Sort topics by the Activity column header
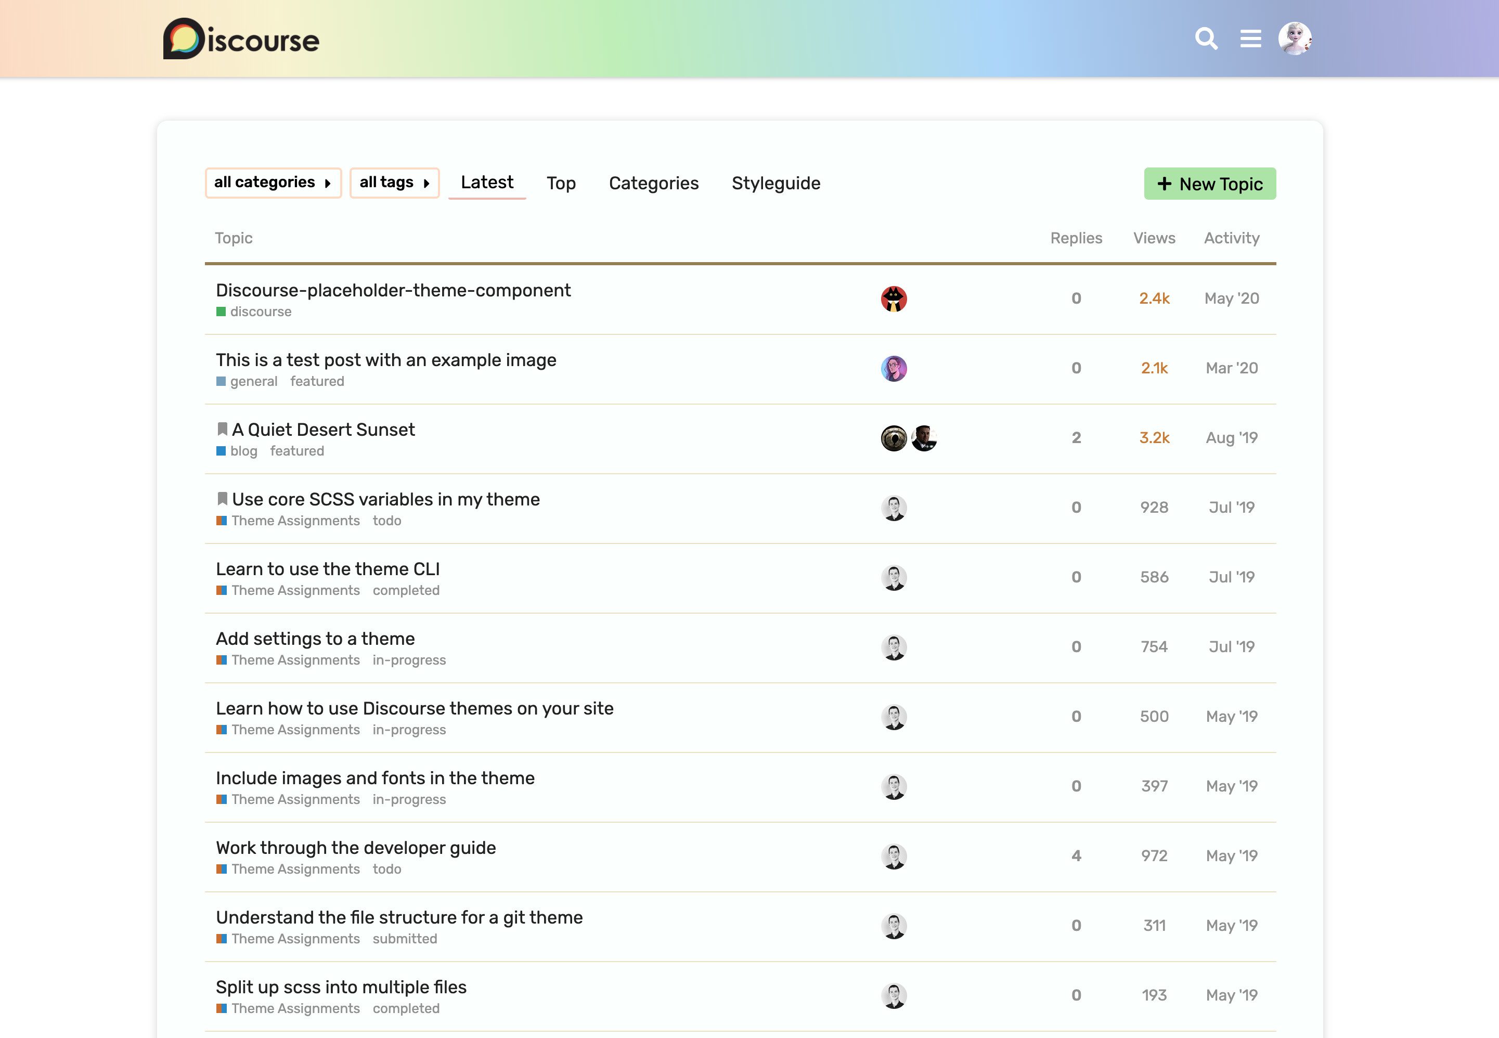 (1231, 238)
